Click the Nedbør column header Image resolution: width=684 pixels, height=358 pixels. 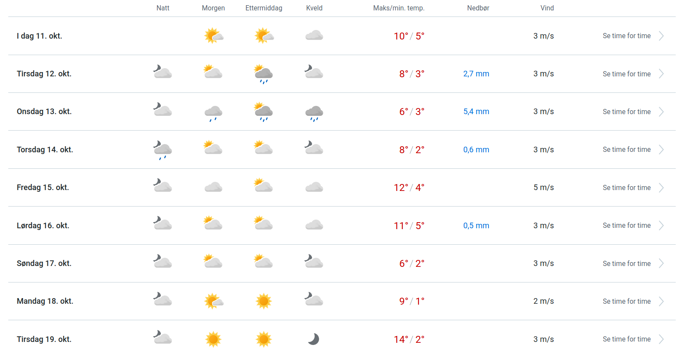pos(478,8)
